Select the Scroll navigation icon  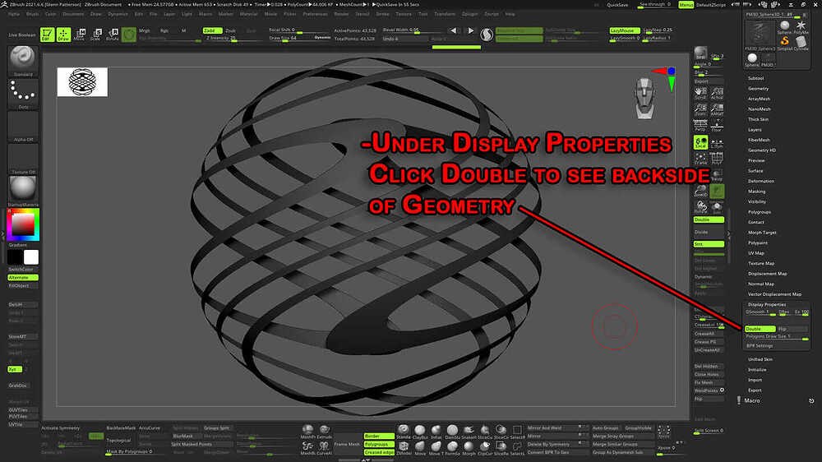700,94
